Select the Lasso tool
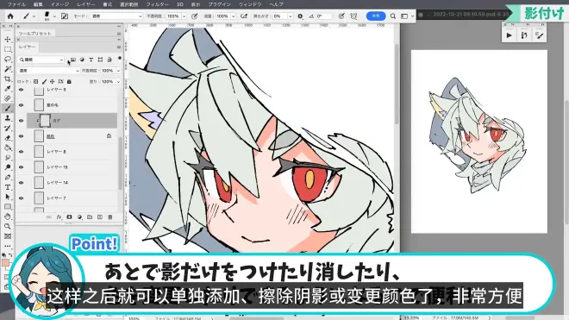This screenshot has width=569, height=320. tap(8, 59)
